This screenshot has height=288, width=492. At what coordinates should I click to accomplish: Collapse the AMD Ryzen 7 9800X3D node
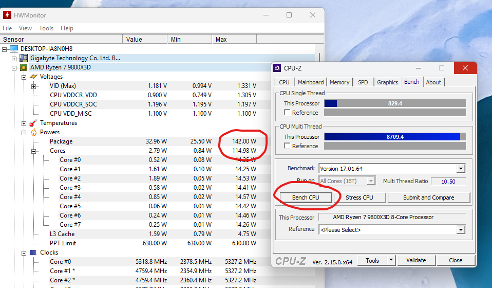click(x=14, y=68)
